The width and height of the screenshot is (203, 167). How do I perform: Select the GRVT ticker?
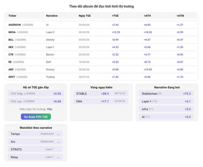pos(12,77)
